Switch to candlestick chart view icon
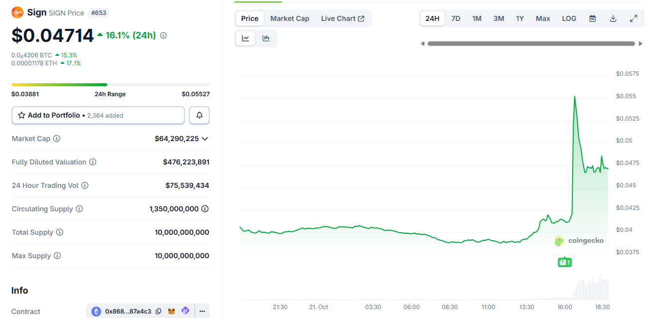Viewport: 645px width, 318px height. click(x=266, y=38)
